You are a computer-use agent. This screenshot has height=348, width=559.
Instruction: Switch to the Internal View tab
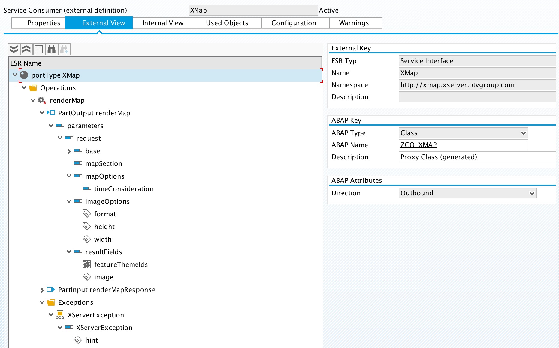(x=163, y=23)
